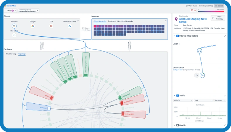
Task: Collapse the Traffic section
Action: point(174,95)
